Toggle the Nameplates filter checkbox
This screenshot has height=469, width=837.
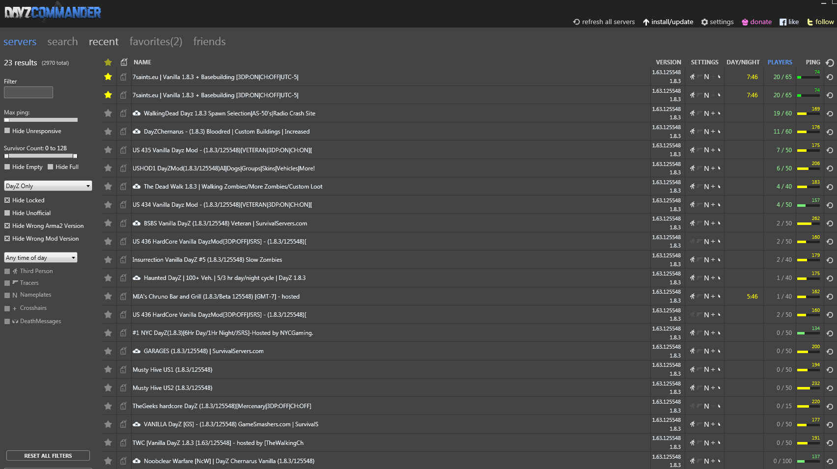[7, 295]
